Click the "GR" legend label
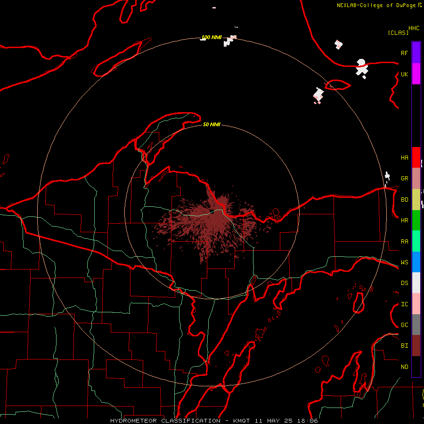The height and width of the screenshot is (424, 424). (405, 179)
